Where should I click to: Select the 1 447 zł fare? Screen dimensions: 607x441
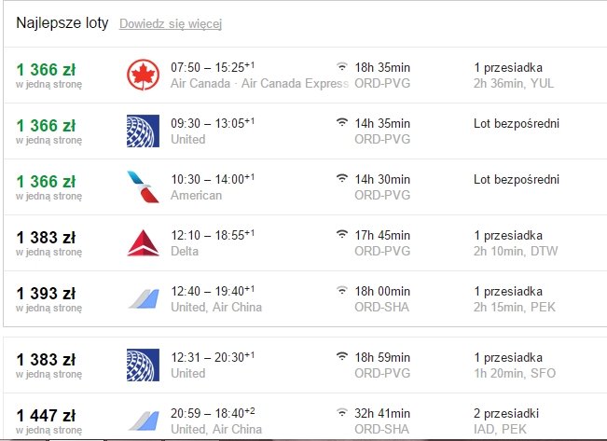coord(46,416)
